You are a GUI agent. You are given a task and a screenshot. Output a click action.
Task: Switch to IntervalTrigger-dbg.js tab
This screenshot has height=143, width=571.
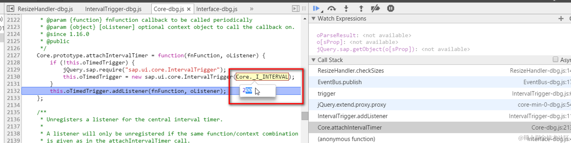[x=113, y=9]
